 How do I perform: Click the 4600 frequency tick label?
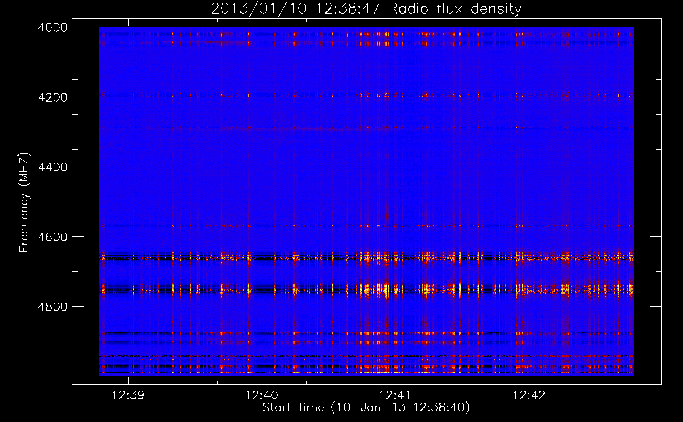point(53,237)
